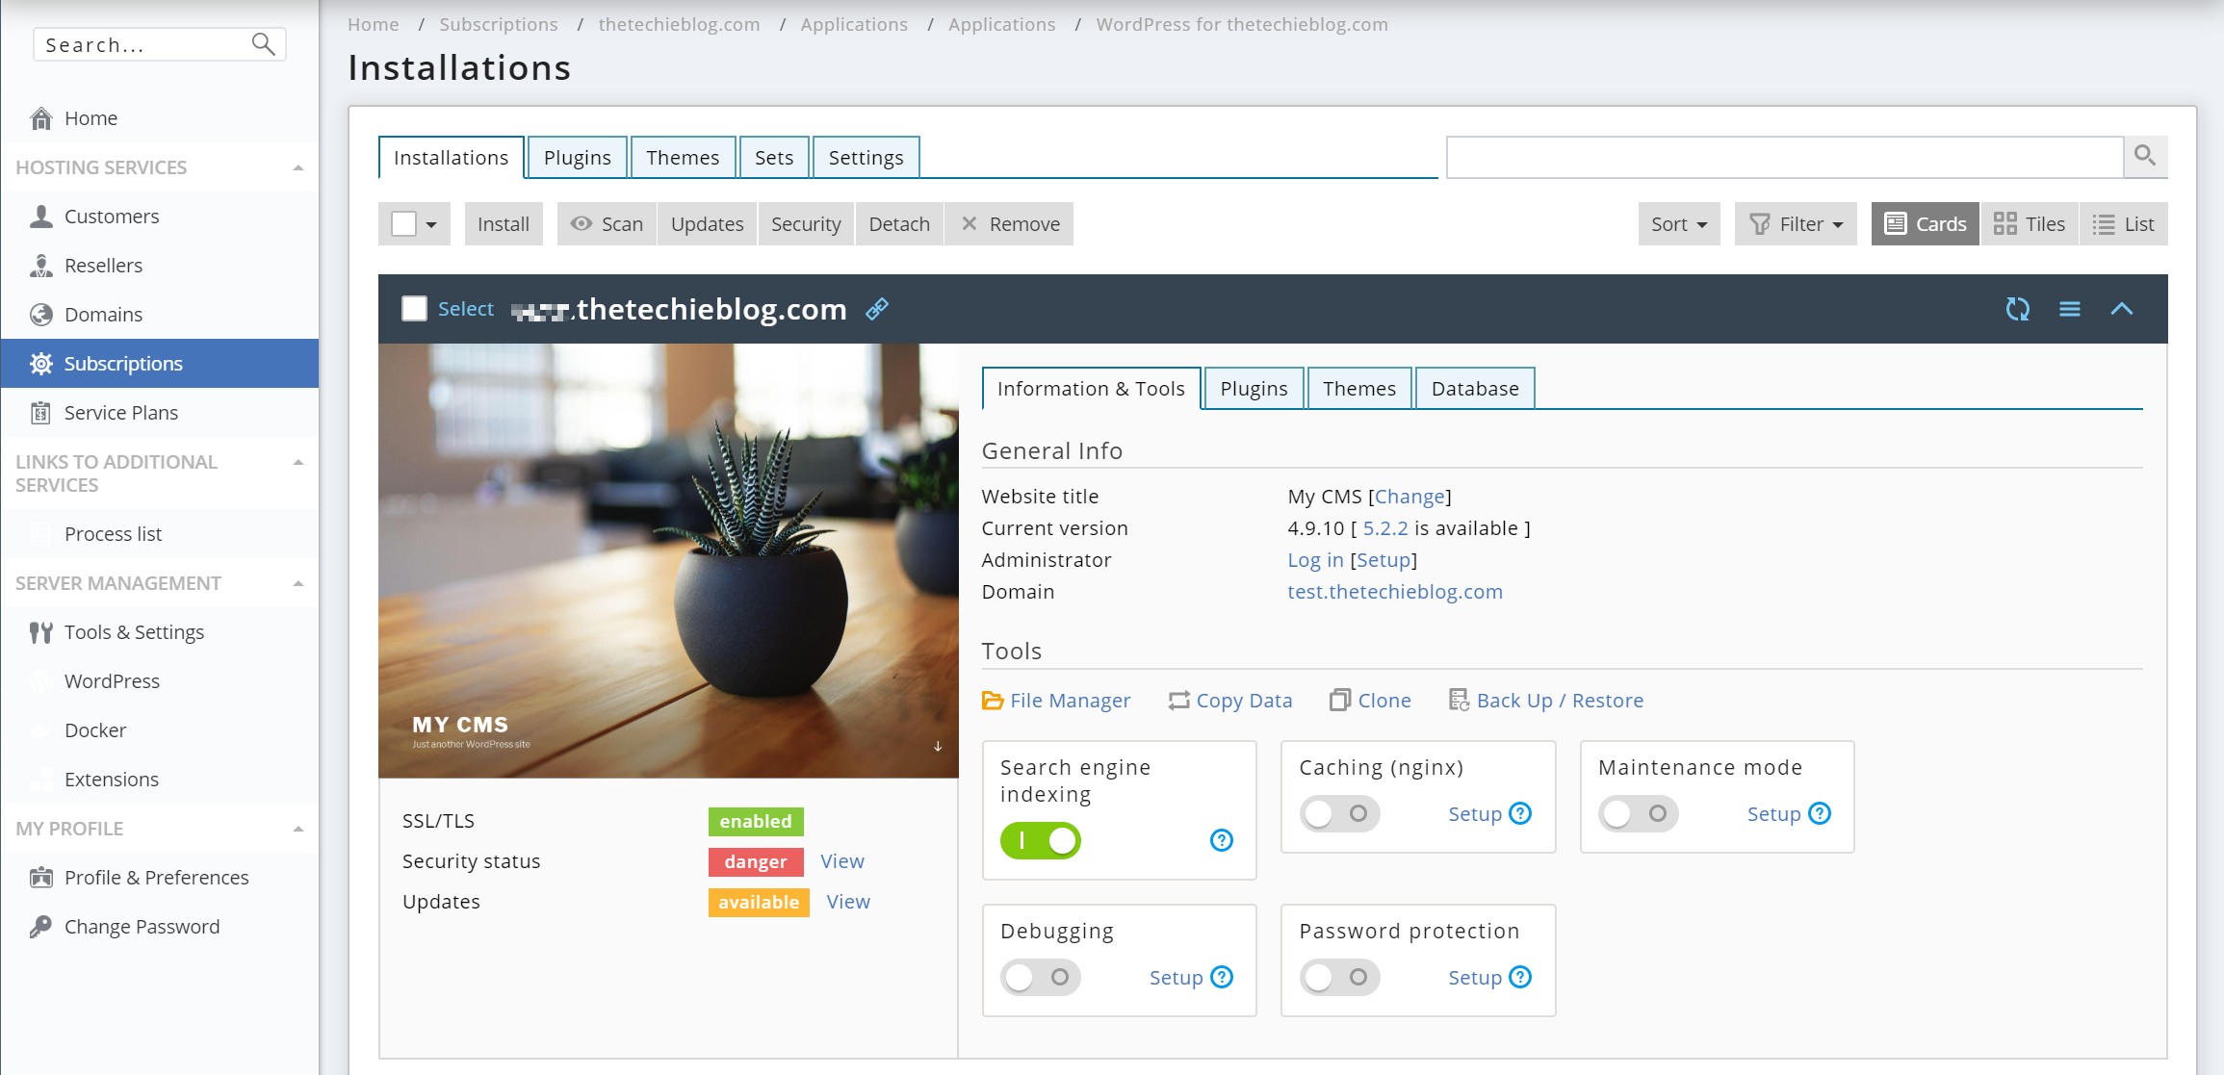Click the 5.2.2 version update link
Viewport: 2224px width, 1075px height.
(x=1384, y=528)
